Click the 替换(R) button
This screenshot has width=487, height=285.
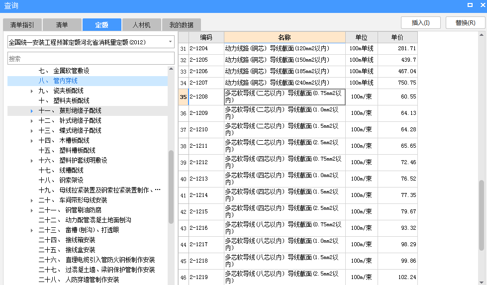coord(465,23)
